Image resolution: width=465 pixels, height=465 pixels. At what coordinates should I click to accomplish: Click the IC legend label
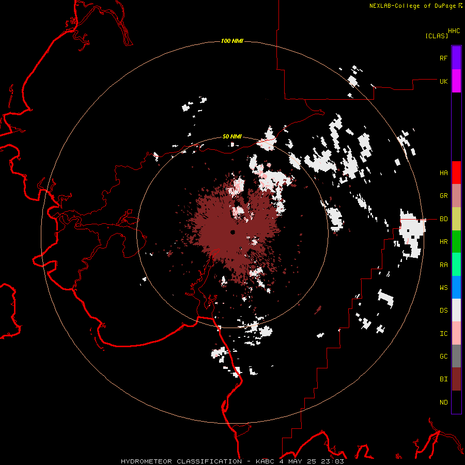point(443,334)
